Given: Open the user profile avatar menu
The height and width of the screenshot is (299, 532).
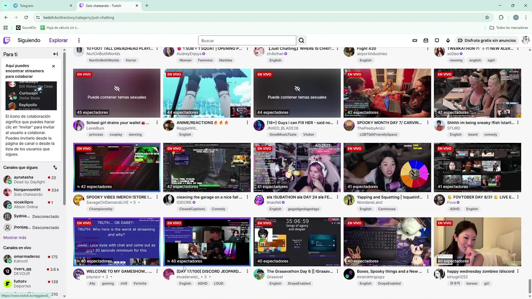Looking at the screenshot, I should tap(525, 40).
